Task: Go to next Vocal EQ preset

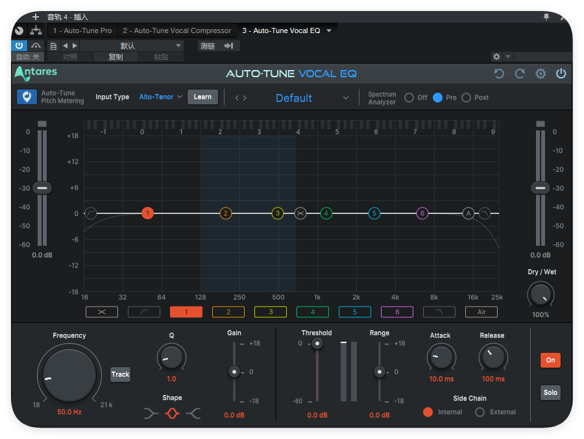Action: click(x=245, y=98)
